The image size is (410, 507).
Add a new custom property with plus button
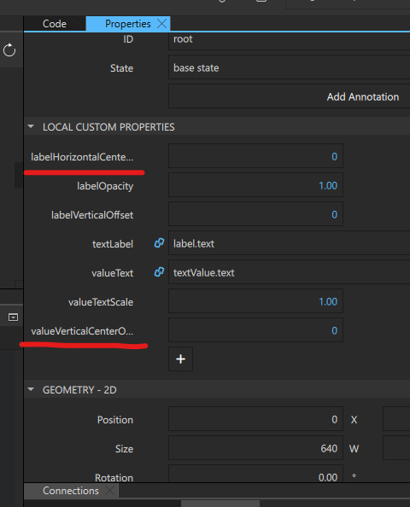(180, 358)
